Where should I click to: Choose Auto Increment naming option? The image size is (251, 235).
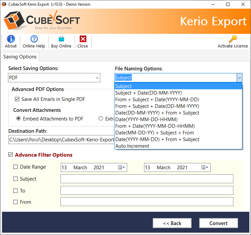(178, 146)
